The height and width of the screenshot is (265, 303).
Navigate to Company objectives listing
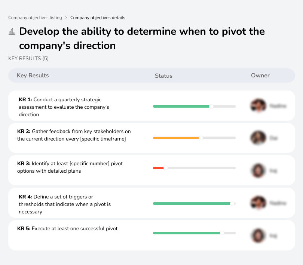pos(35,18)
